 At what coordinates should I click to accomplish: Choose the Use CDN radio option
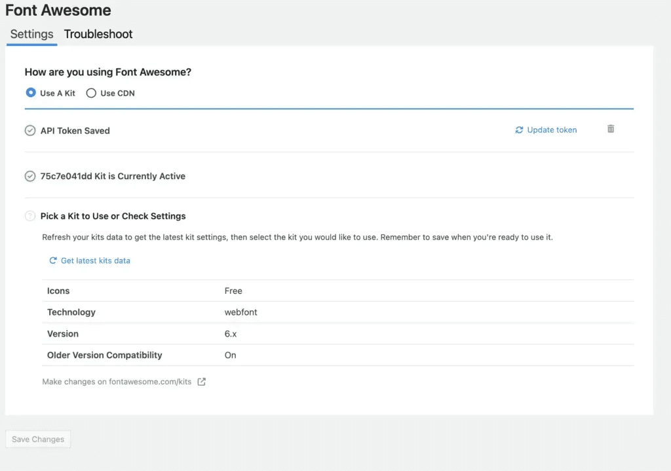click(91, 93)
